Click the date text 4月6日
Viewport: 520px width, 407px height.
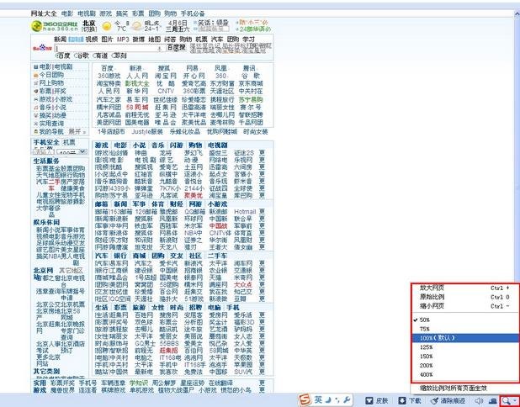(178, 24)
